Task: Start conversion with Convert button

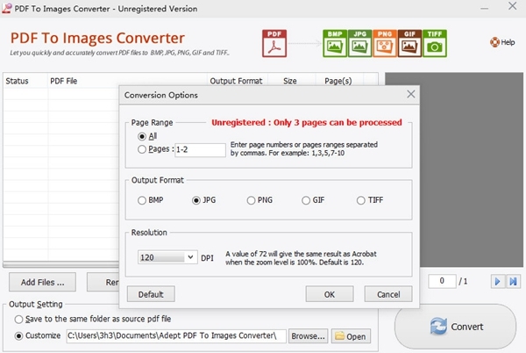Action: tap(456, 327)
